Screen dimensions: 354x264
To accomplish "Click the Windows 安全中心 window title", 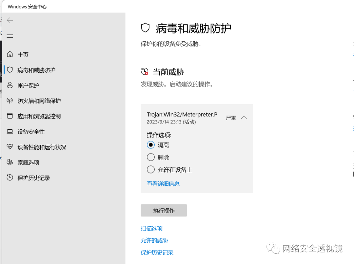I will (27, 7).
